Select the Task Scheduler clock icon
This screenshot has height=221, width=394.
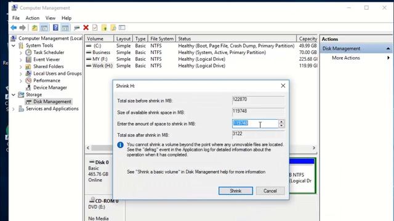[x=28, y=52]
